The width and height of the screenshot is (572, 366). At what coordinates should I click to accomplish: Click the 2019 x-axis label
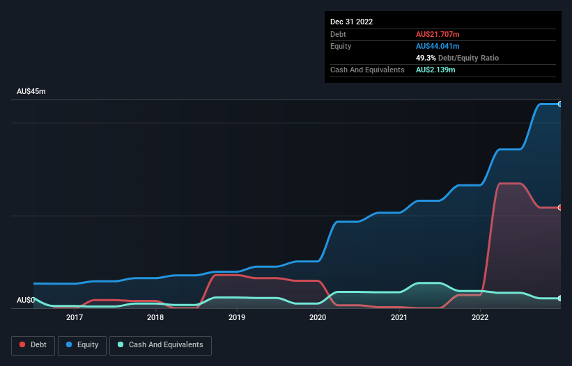click(237, 317)
